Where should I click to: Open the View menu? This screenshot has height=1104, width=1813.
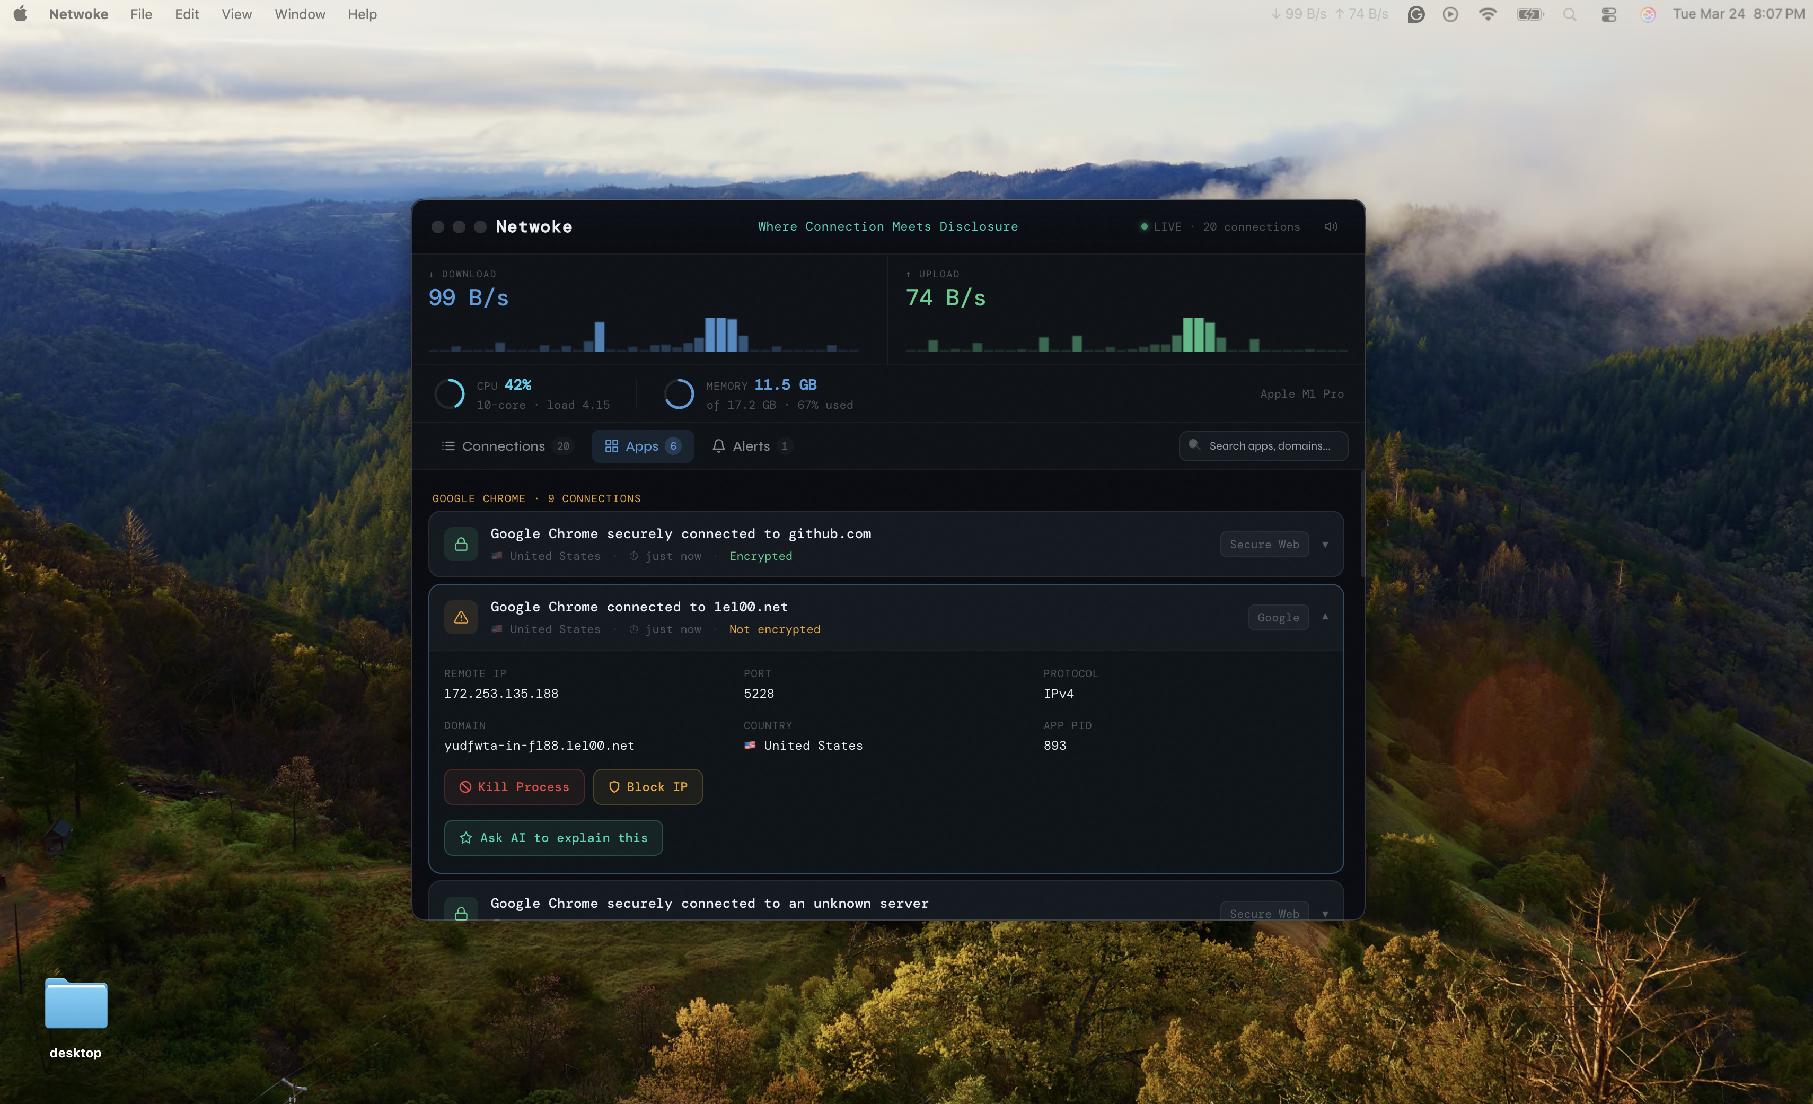pyautogui.click(x=236, y=14)
